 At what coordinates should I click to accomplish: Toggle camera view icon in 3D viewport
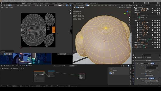pyautogui.click(x=130, y=22)
